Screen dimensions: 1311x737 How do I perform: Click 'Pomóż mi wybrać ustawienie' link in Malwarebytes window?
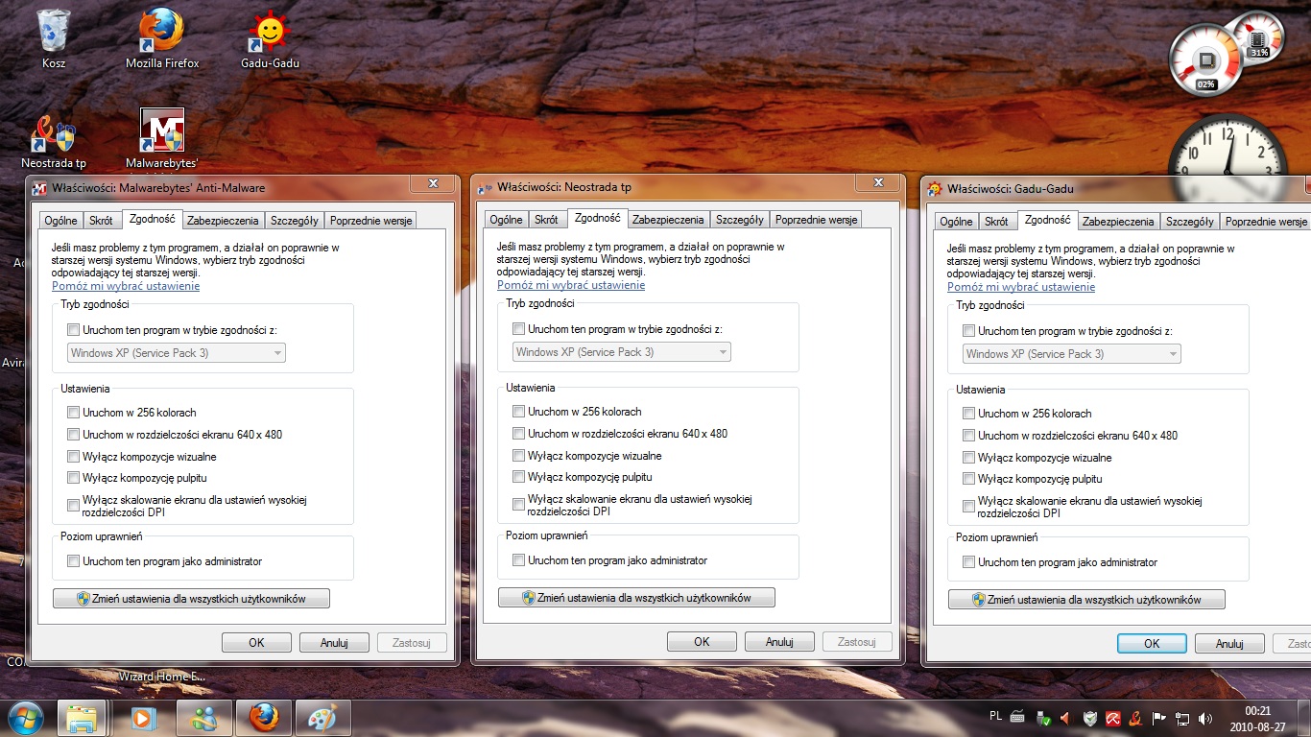pyautogui.click(x=126, y=286)
